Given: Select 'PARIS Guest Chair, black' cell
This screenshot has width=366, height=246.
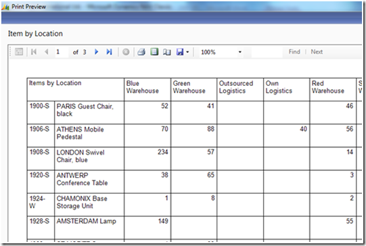Looking at the screenshot, I should pos(89,112).
